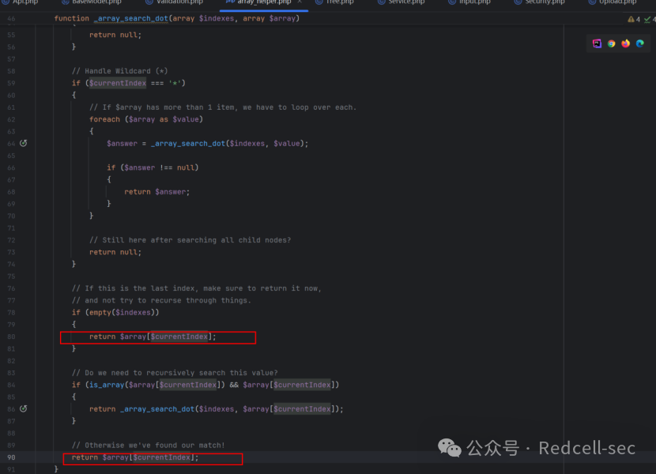The width and height of the screenshot is (656, 474).
Task: Click recursive call gutter icon on line 64
Action: pyautogui.click(x=24, y=143)
